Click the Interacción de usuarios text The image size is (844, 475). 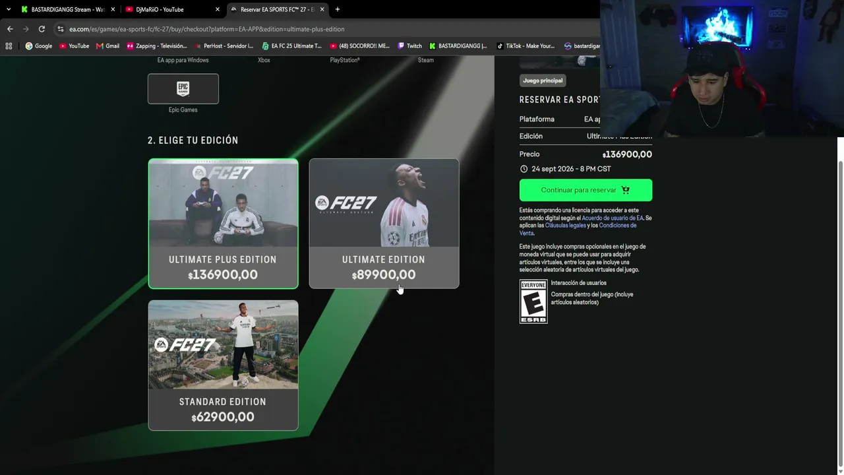click(x=578, y=283)
